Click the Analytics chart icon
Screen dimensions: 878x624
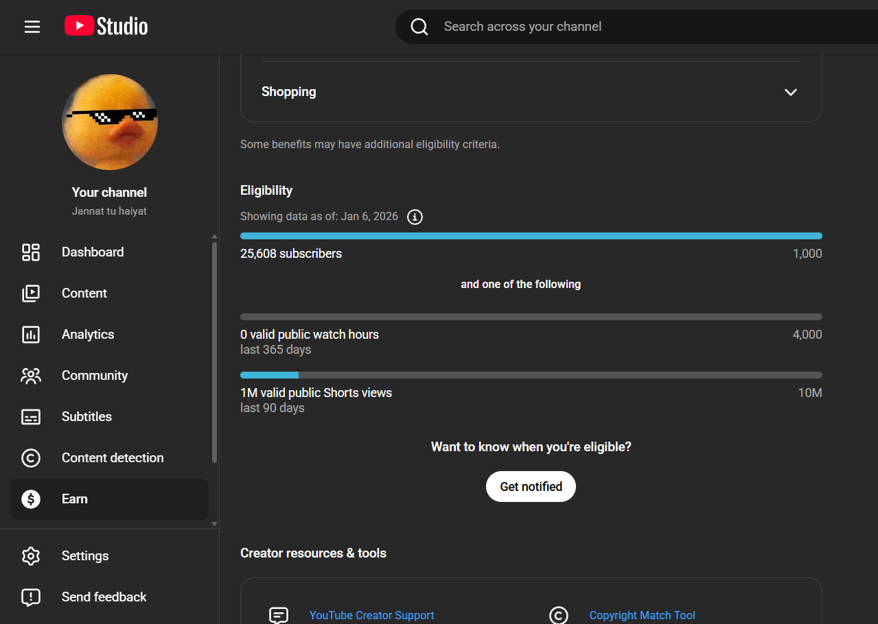[x=31, y=335]
